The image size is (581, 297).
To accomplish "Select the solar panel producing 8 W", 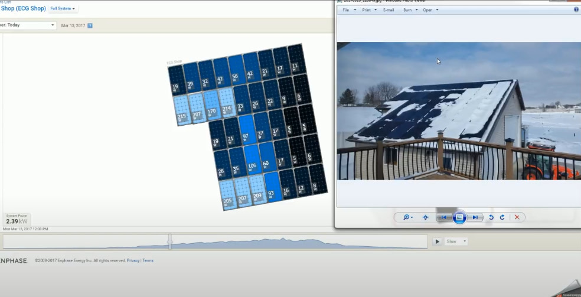I will click(x=317, y=179).
